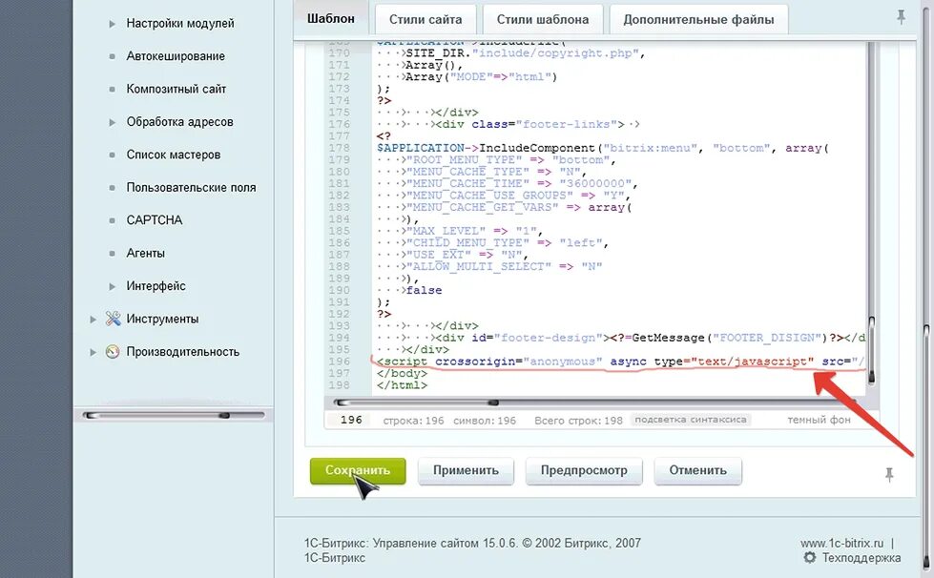Open the Инструменты section label
Image resolution: width=934 pixels, height=578 pixels.
162,319
